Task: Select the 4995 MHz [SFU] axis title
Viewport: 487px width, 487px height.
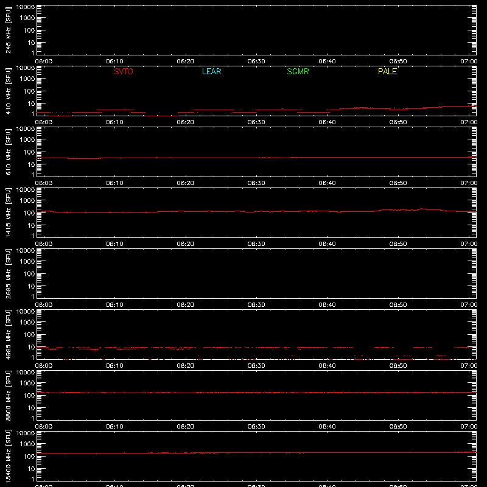Action: pyautogui.click(x=8, y=334)
